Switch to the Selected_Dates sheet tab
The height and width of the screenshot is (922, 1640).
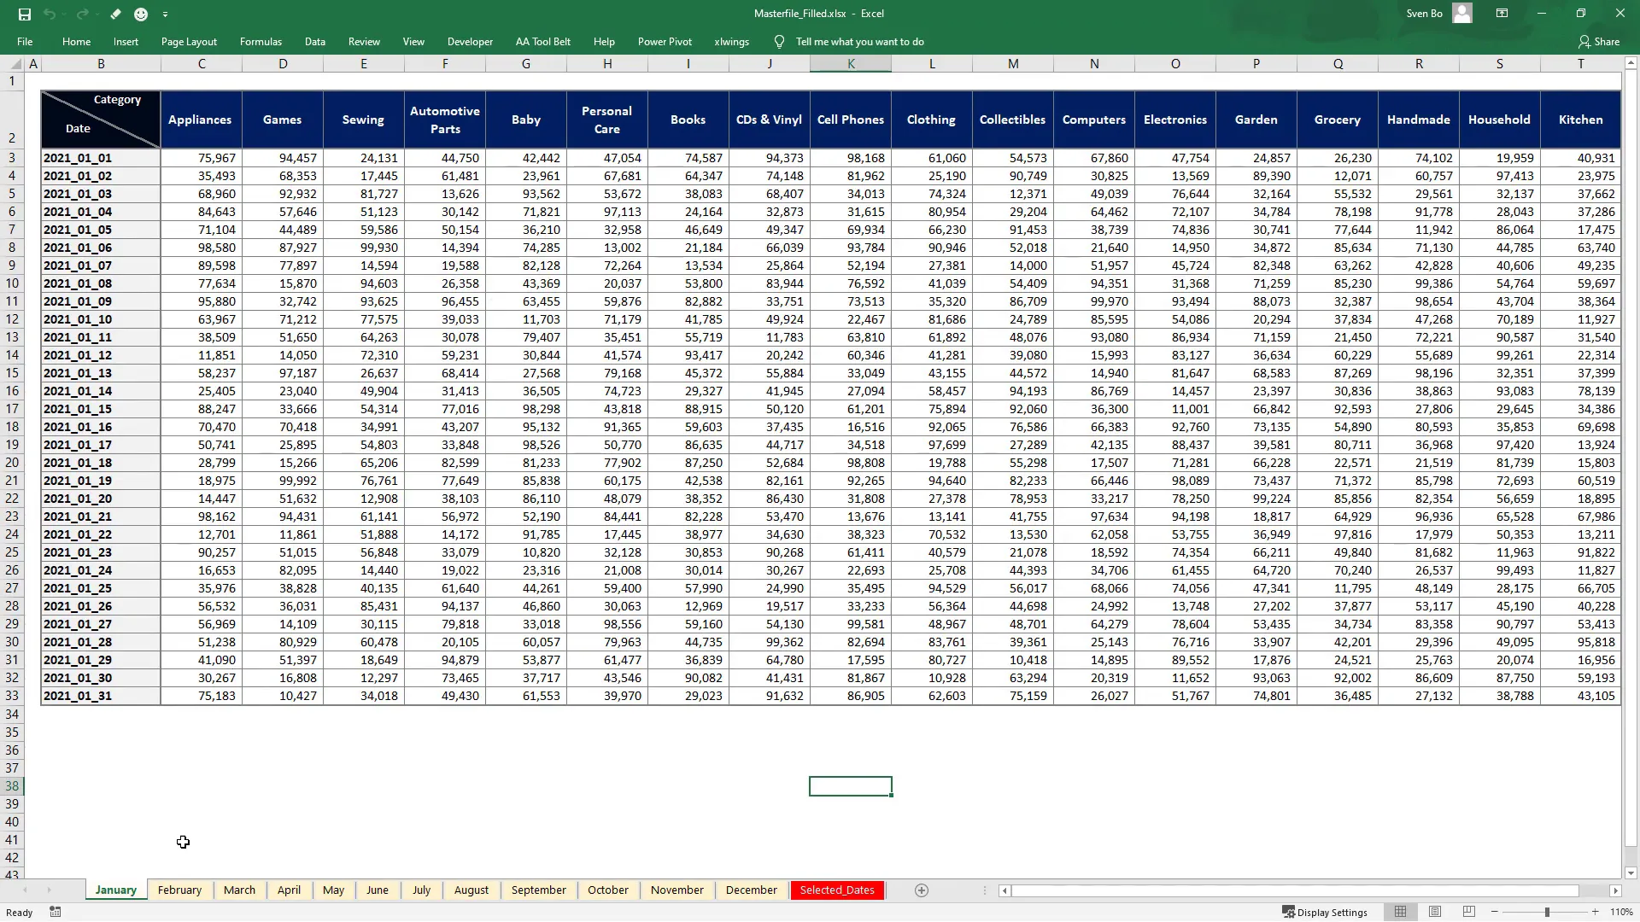[x=837, y=890]
